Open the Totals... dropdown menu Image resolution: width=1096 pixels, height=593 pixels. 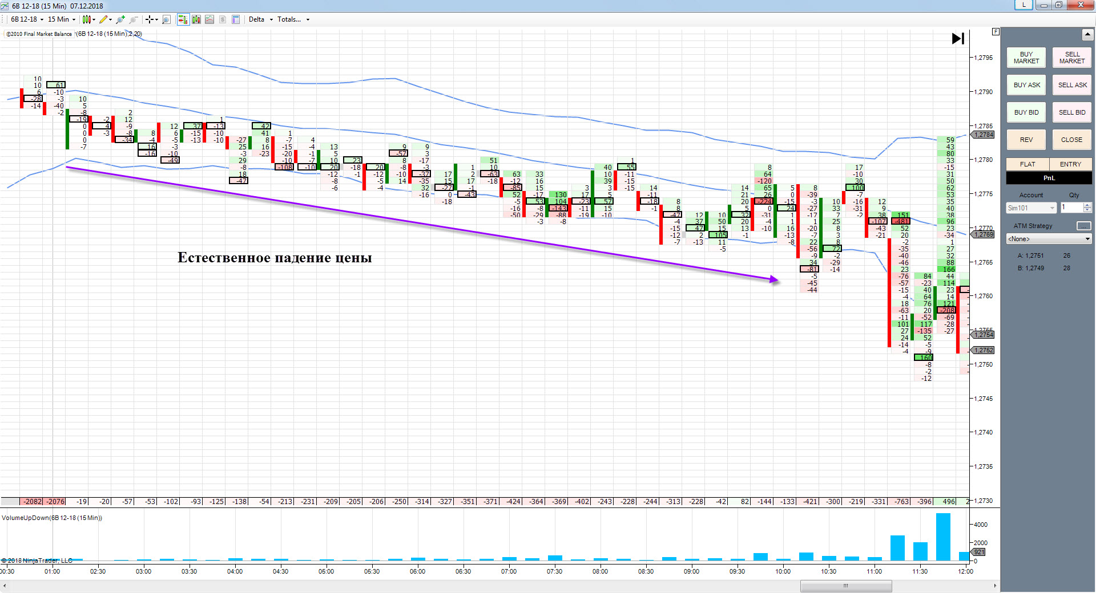tap(293, 19)
